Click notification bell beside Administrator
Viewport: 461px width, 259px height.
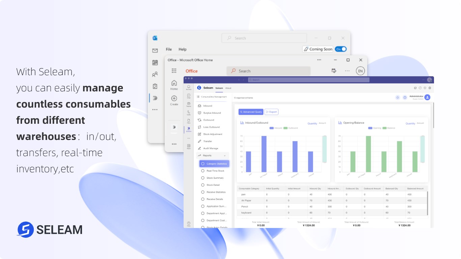(x=398, y=97)
